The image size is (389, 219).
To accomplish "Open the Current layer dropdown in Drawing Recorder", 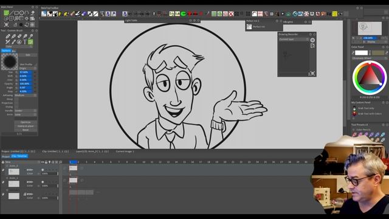I will click(x=294, y=39).
